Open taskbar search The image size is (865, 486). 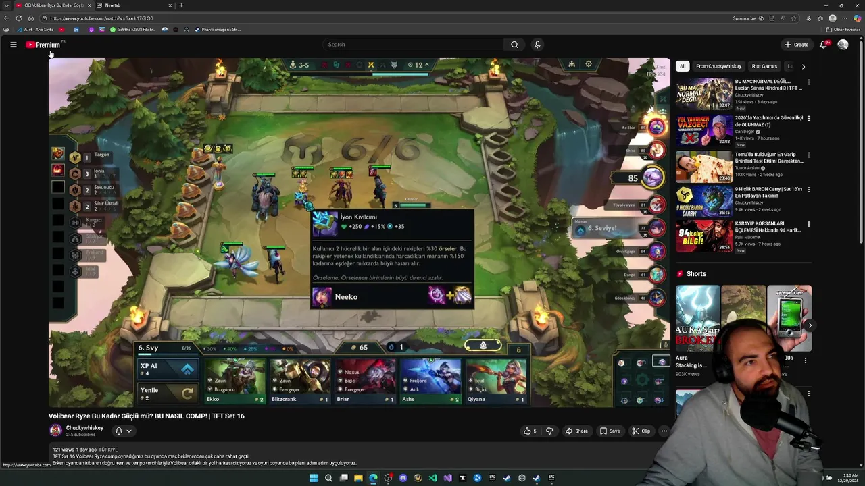(x=328, y=478)
